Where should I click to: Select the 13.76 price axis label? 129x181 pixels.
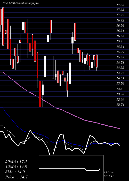click(x=120, y=84)
